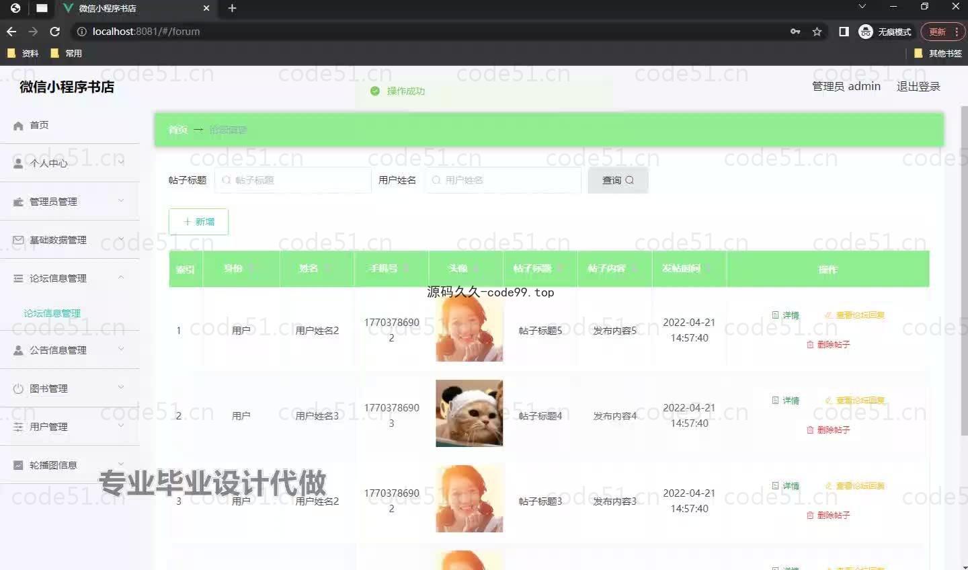
Task: Click the 查询 search button
Action: coord(618,180)
